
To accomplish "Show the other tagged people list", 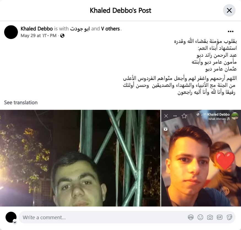I will 110,29.
